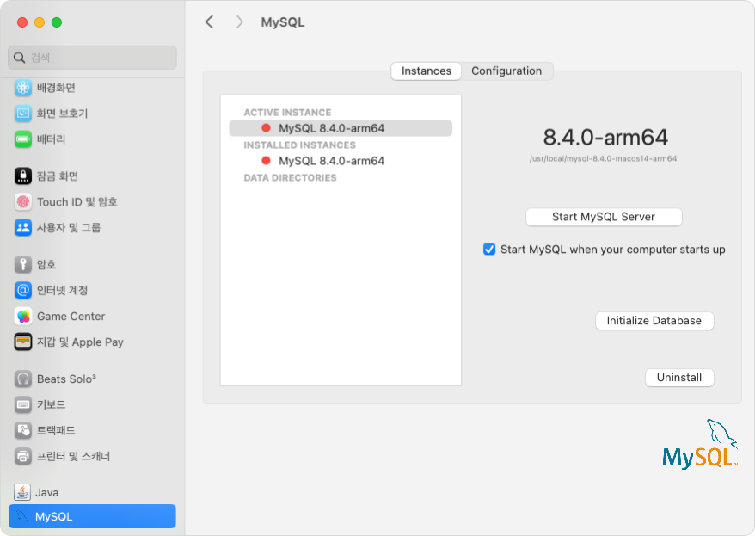Select the 인터넷 계정 at-sign icon
Viewport: 755px width, 536px height.
click(23, 291)
